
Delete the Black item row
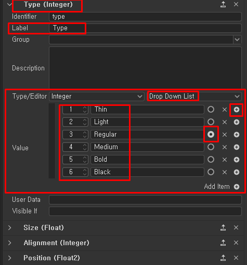coord(225,172)
